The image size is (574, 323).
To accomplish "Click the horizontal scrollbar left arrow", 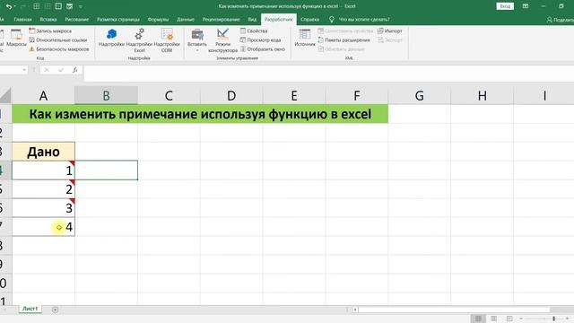I will [355, 310].
